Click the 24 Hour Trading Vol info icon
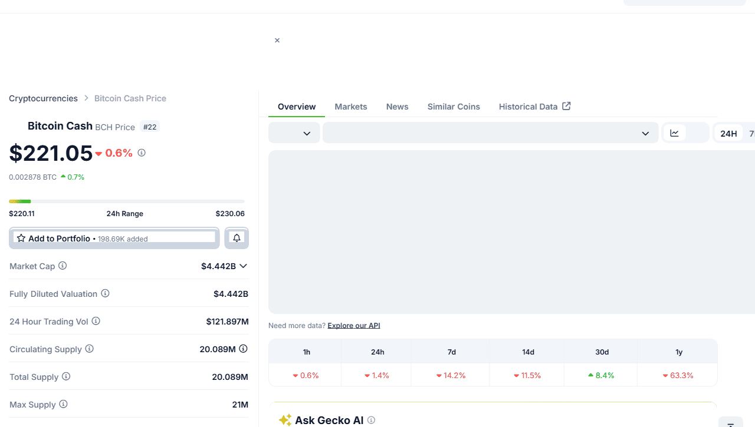 point(96,321)
